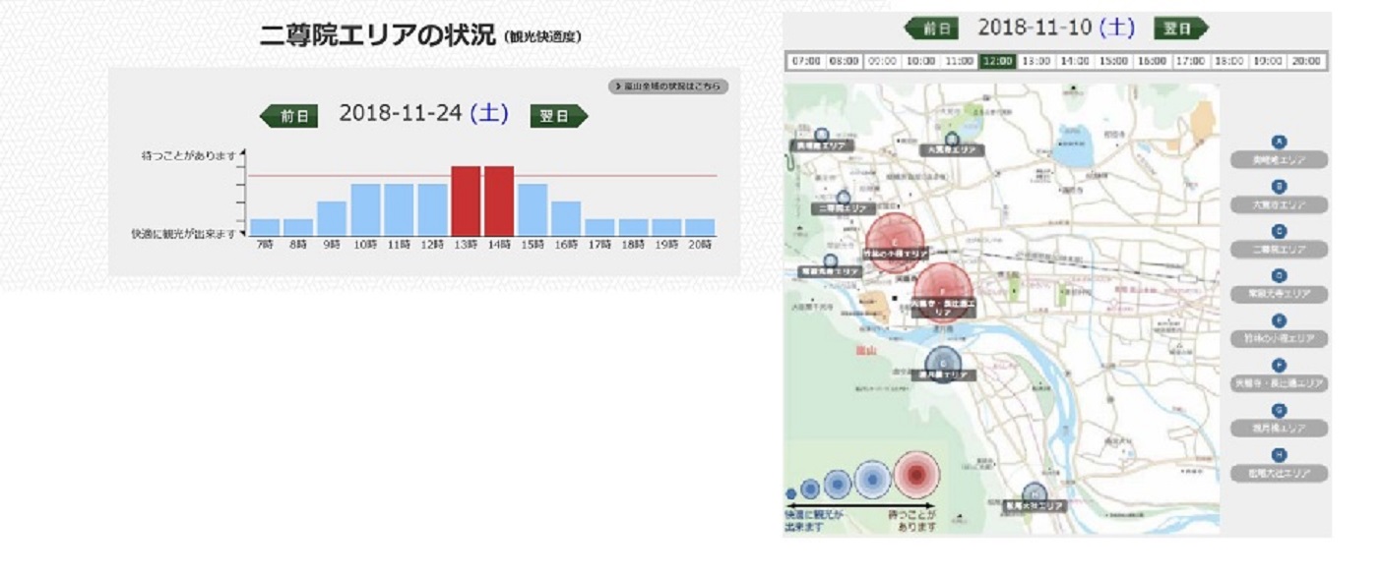1382x576 pixels.
Task: Click red 天龍寺・長辻通エリア congestion circle on map
Action: (x=943, y=293)
